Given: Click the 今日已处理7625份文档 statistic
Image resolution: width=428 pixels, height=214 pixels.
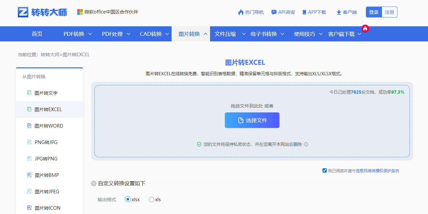Looking at the screenshot, I should [352, 92].
